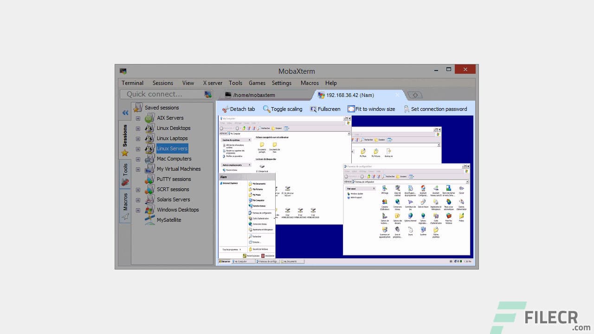This screenshot has height=334, width=594.
Task: Open the X server menu
Action: pos(212,83)
